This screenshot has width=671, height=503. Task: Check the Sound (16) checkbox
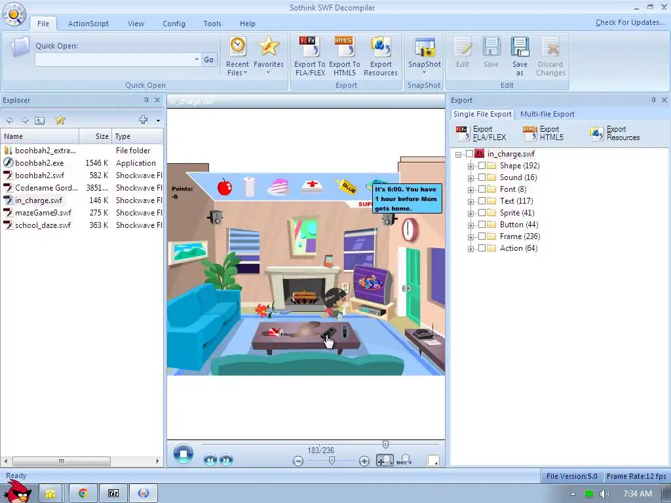pos(482,177)
